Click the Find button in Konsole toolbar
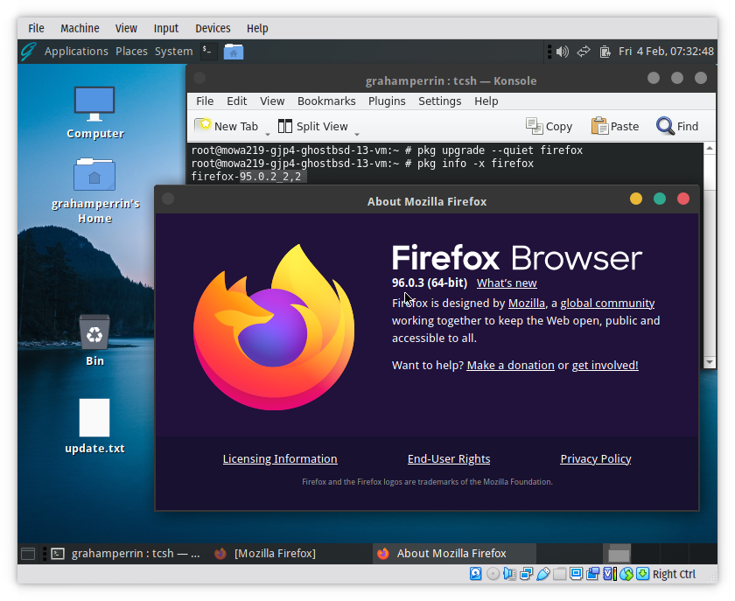735x601 pixels. 677,126
